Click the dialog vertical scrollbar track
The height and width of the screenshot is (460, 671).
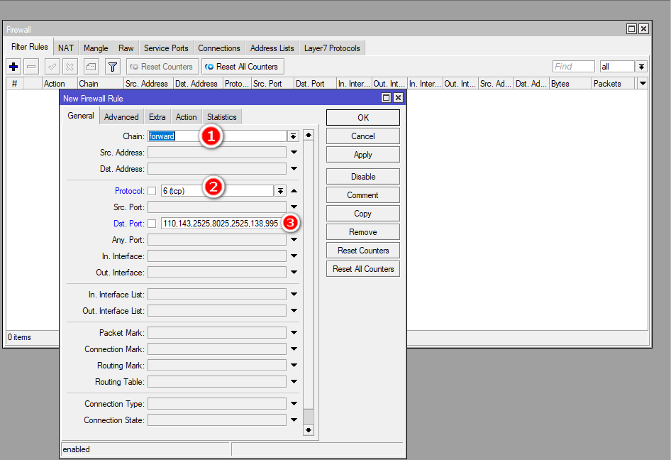point(308,284)
